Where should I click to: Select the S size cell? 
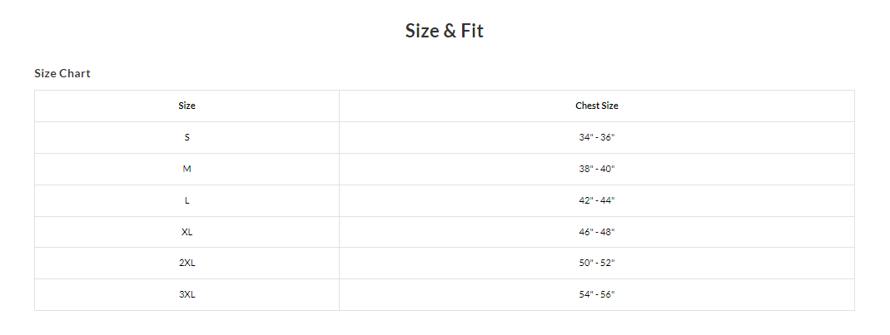186,138
